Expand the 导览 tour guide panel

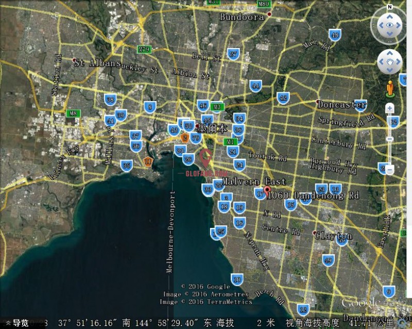point(15,323)
